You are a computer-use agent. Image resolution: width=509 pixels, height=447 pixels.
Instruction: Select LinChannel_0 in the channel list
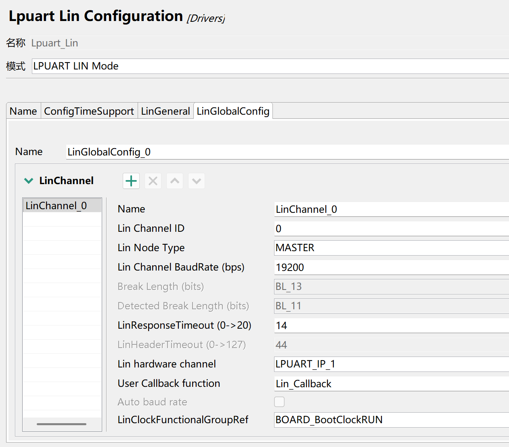(62, 206)
